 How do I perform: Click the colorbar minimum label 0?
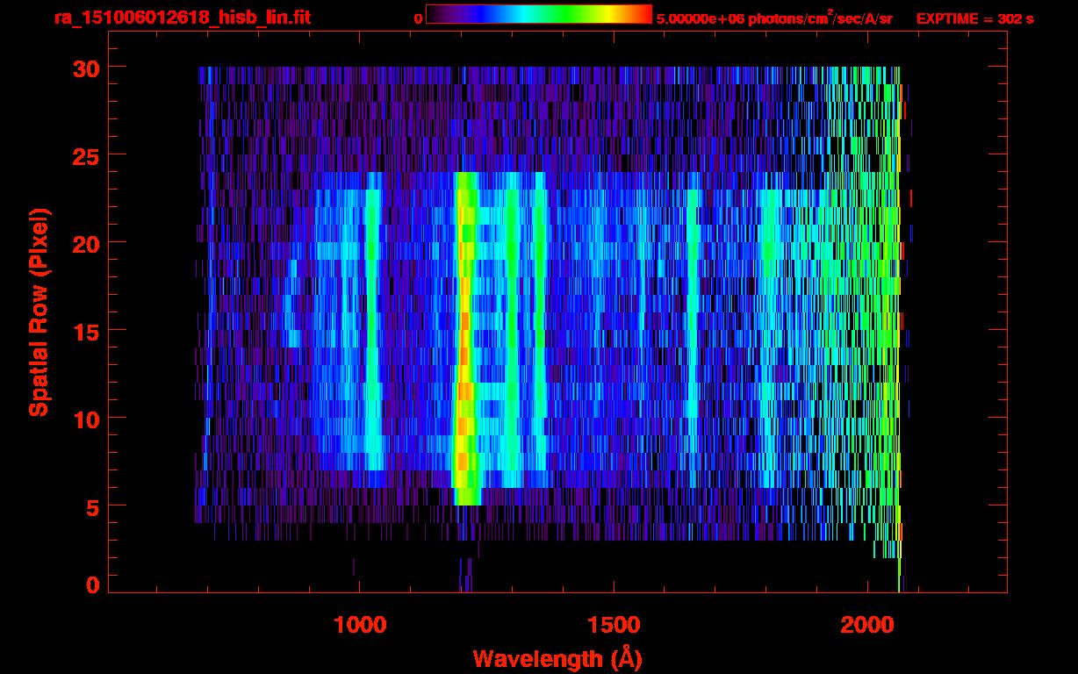(418, 18)
